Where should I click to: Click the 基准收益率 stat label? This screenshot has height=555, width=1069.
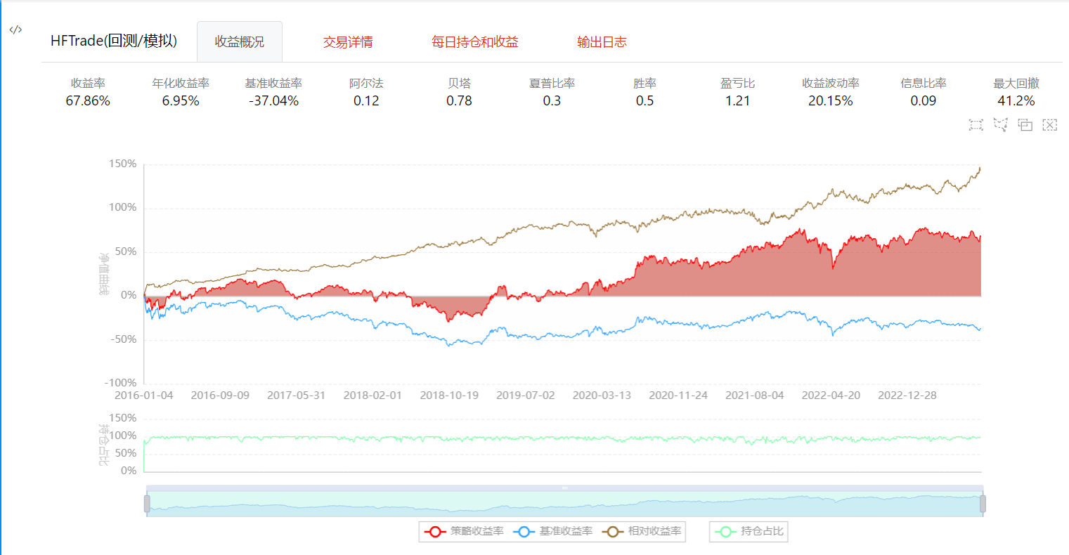273,84
